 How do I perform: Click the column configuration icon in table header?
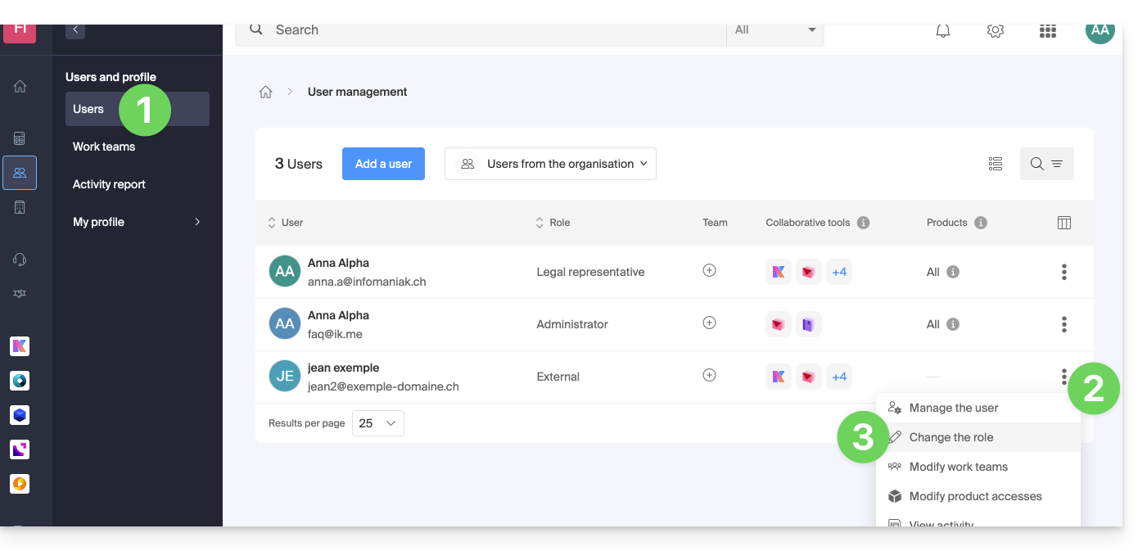(1064, 223)
